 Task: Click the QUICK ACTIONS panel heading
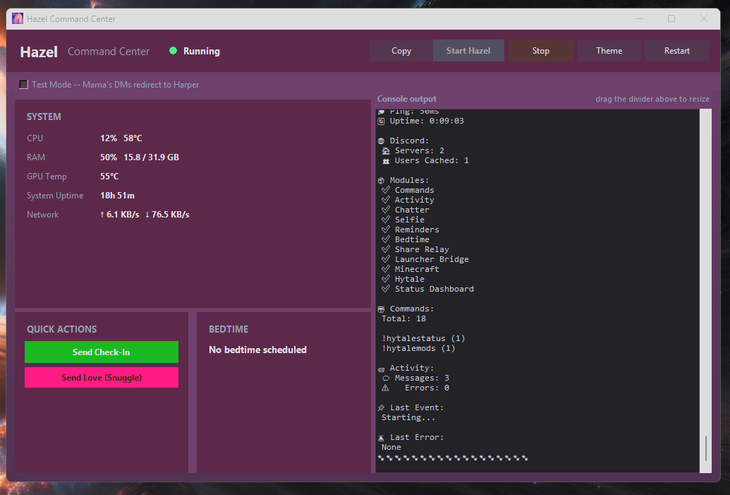[61, 330]
